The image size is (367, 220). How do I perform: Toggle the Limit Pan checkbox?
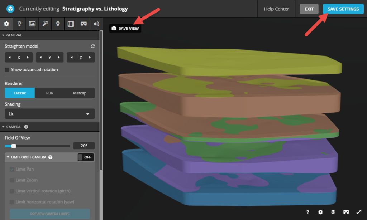point(12,169)
